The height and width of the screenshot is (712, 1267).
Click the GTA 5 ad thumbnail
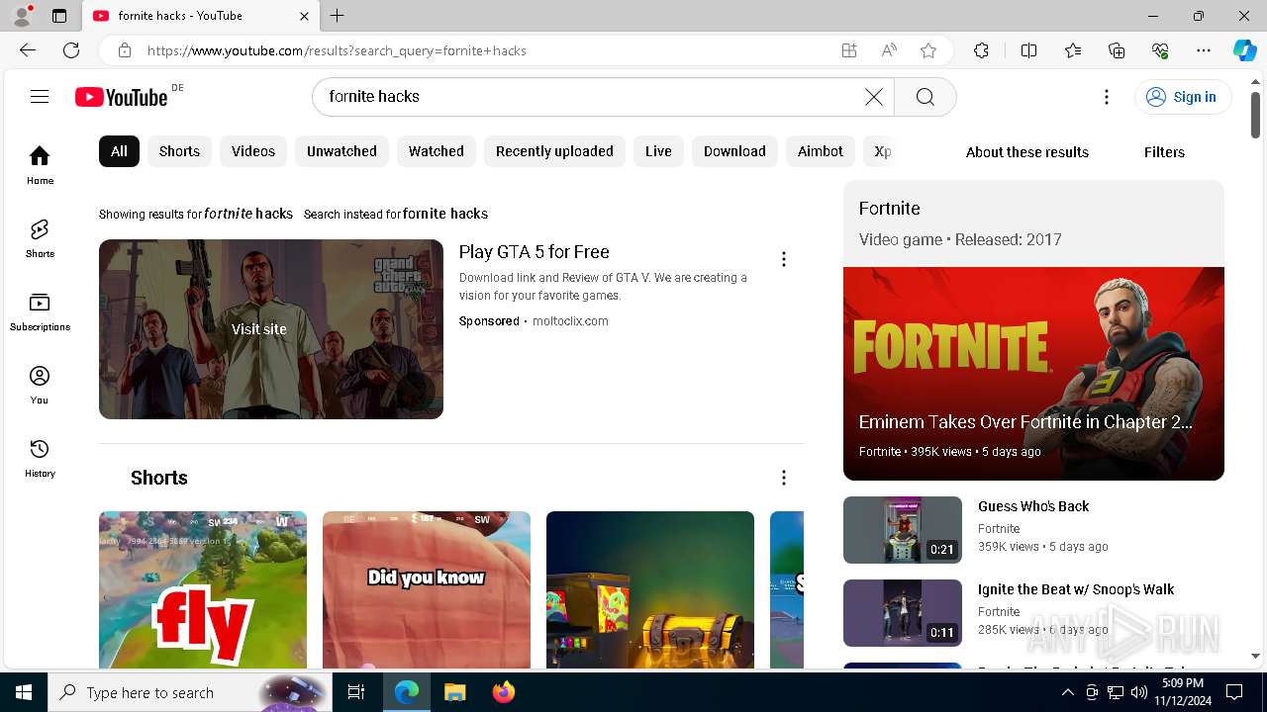pyautogui.click(x=271, y=329)
